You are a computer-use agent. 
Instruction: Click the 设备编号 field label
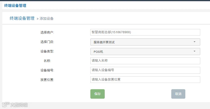tap(47, 70)
